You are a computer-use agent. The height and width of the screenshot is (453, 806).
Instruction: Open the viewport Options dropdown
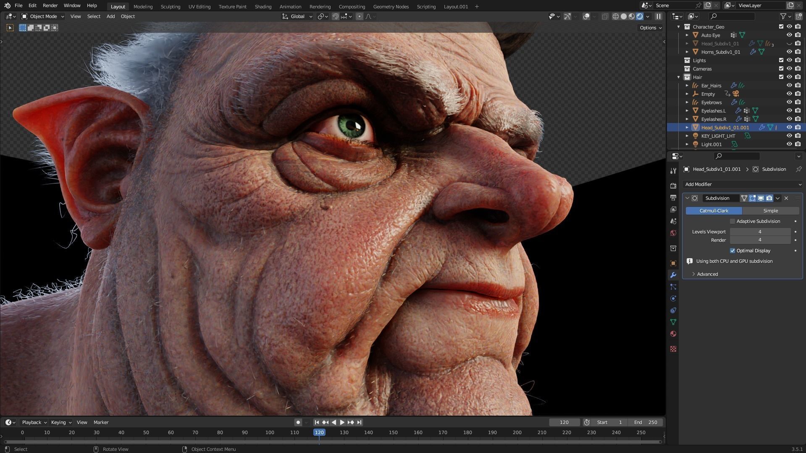click(x=651, y=28)
